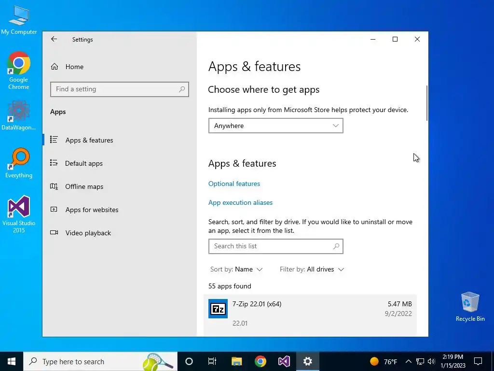Show hidden system tray icons
This screenshot has width=494, height=371.
[408, 361]
